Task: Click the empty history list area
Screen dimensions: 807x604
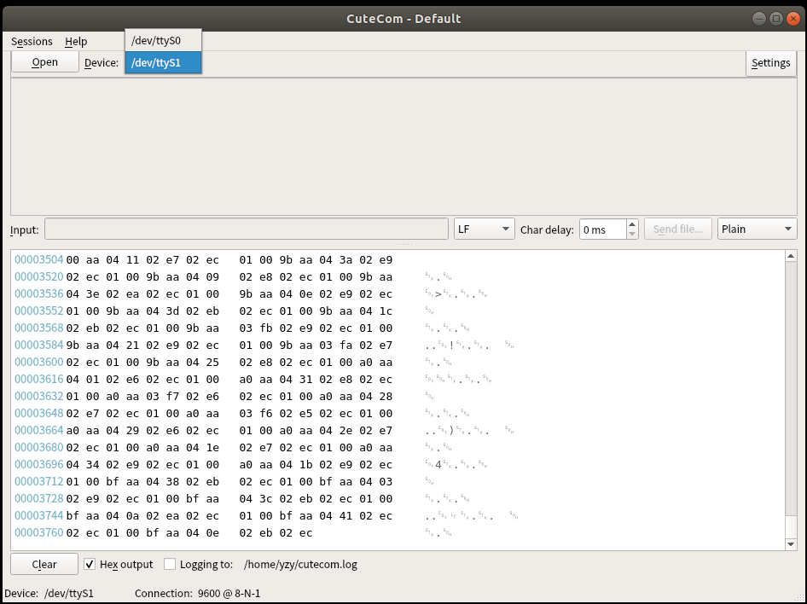Action: [x=403, y=147]
